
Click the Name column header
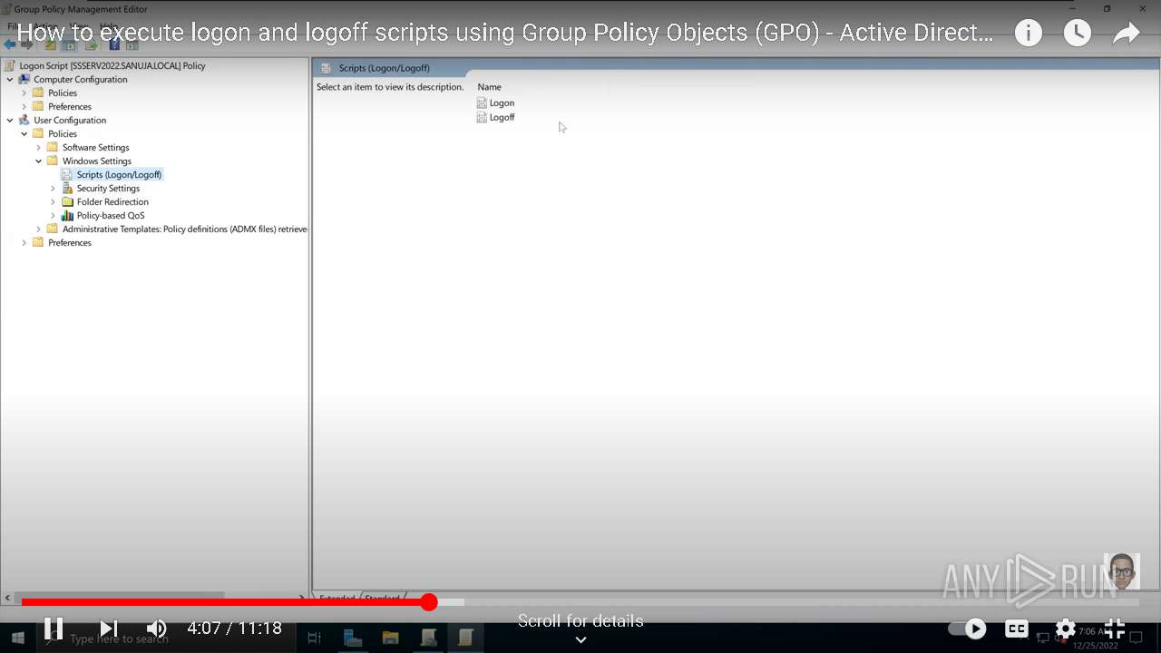(489, 87)
